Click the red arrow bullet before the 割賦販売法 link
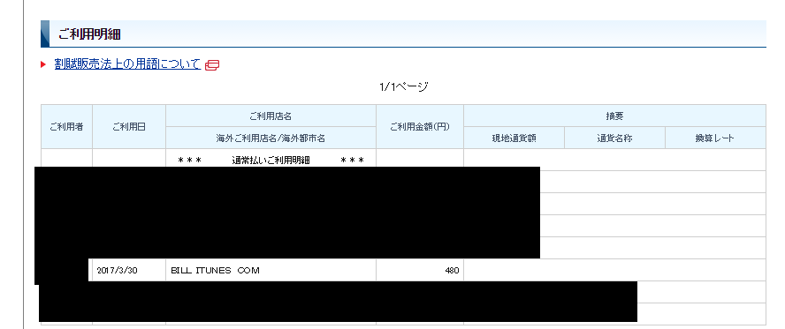 [43, 64]
